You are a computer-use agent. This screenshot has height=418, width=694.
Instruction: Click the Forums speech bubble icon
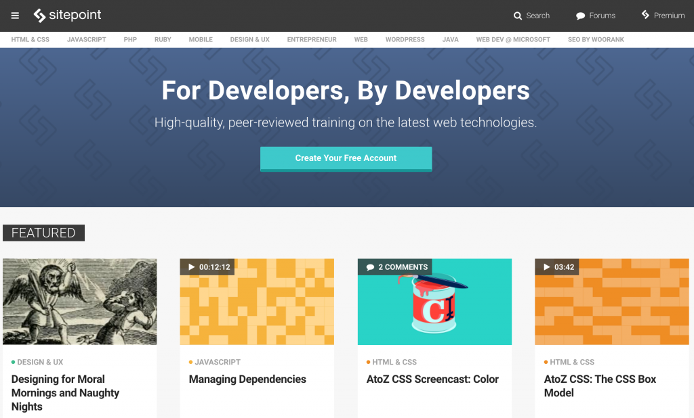tap(580, 16)
